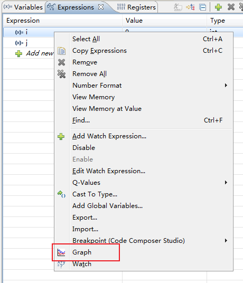Choose Import... from context menu

click(144, 229)
